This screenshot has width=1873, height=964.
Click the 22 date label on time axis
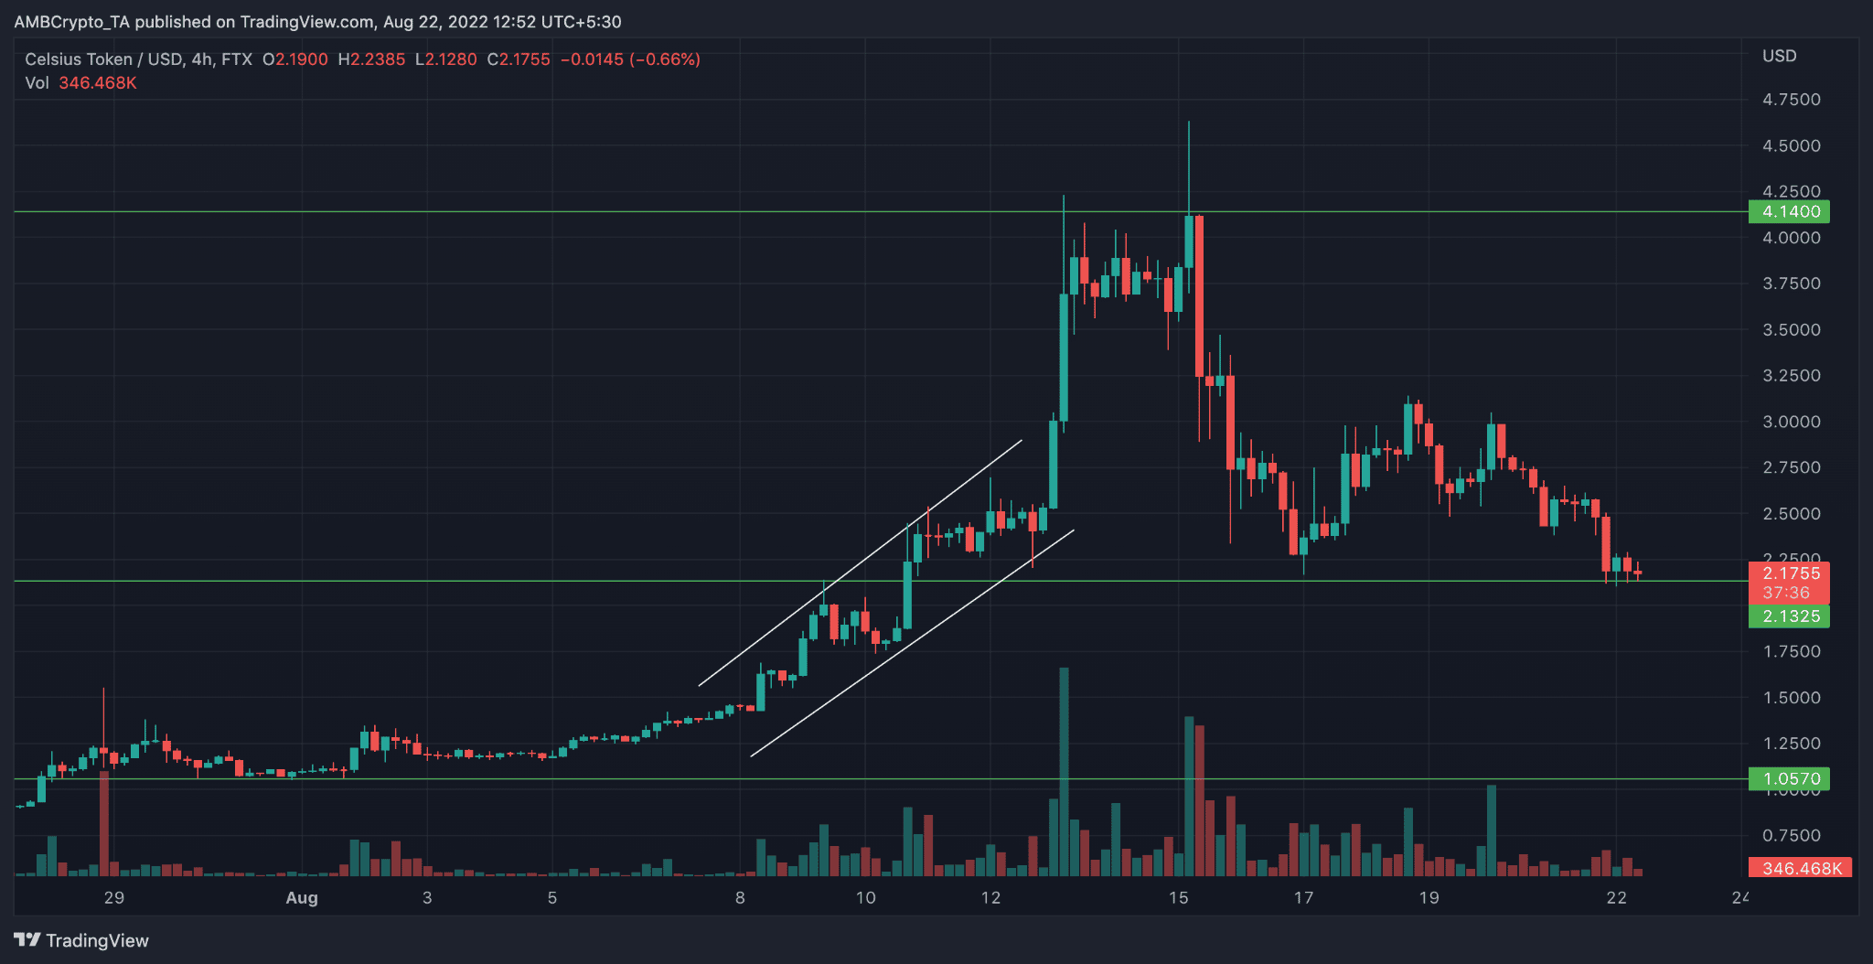tap(1616, 897)
